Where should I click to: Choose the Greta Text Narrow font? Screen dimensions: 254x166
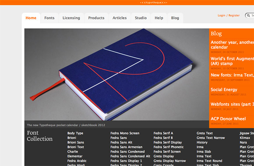point(211,138)
